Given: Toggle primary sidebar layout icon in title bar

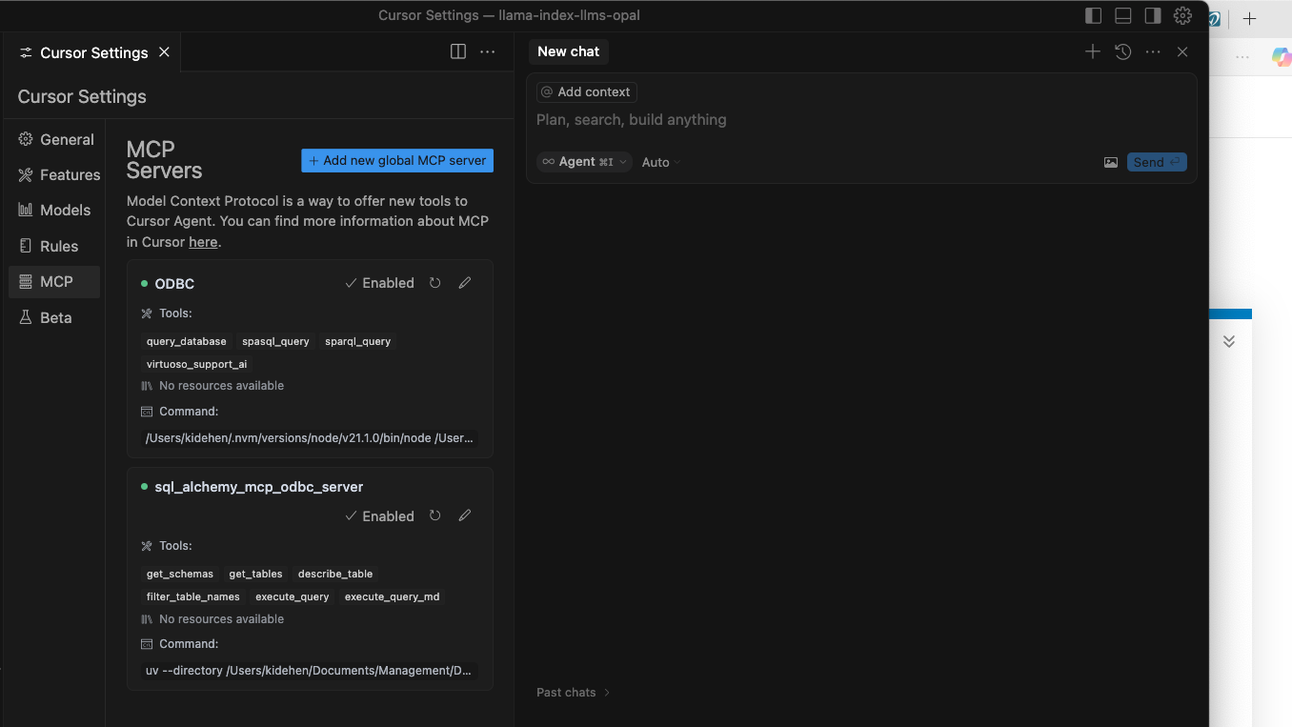Looking at the screenshot, I should 1094,15.
